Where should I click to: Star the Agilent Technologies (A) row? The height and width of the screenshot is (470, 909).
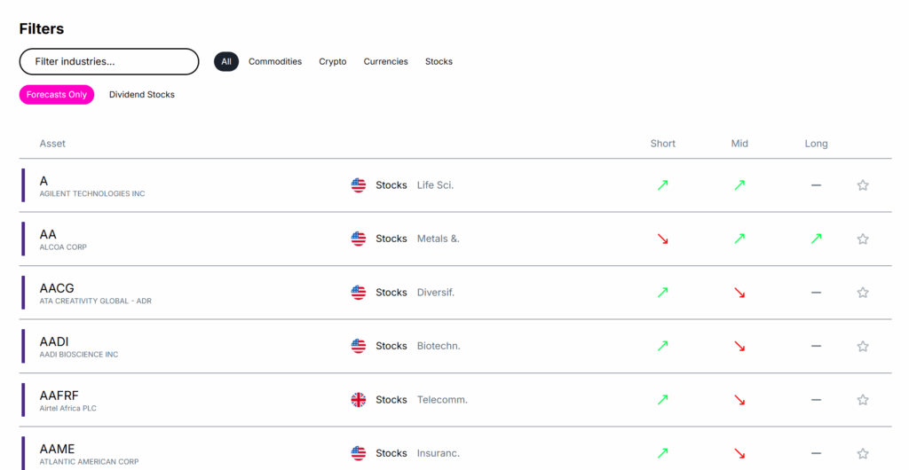862,185
